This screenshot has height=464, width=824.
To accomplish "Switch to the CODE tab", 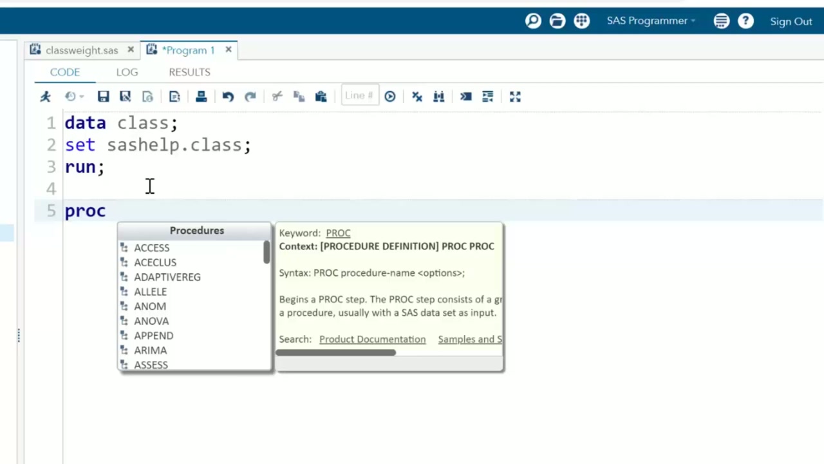I will click(x=65, y=72).
